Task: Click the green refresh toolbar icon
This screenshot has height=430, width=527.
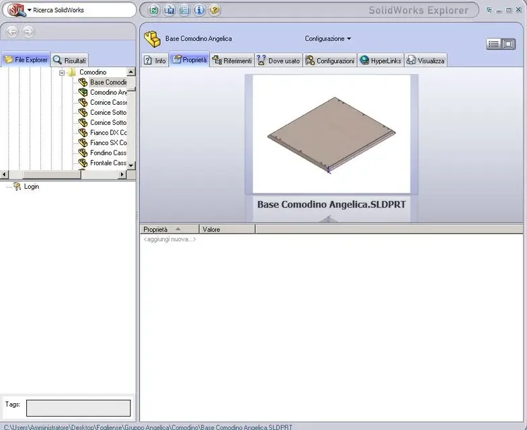Action: (x=154, y=10)
